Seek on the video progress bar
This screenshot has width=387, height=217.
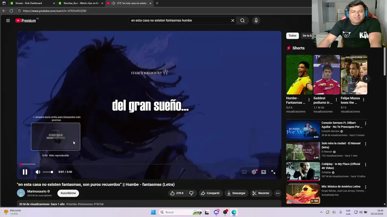[149, 164]
